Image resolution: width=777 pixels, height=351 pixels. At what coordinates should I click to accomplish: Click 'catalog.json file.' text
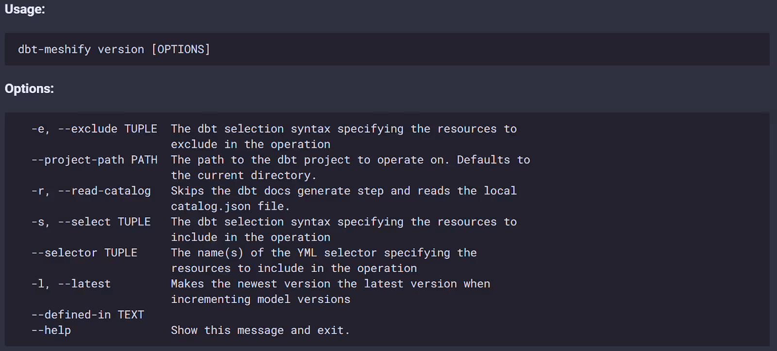coord(230,207)
